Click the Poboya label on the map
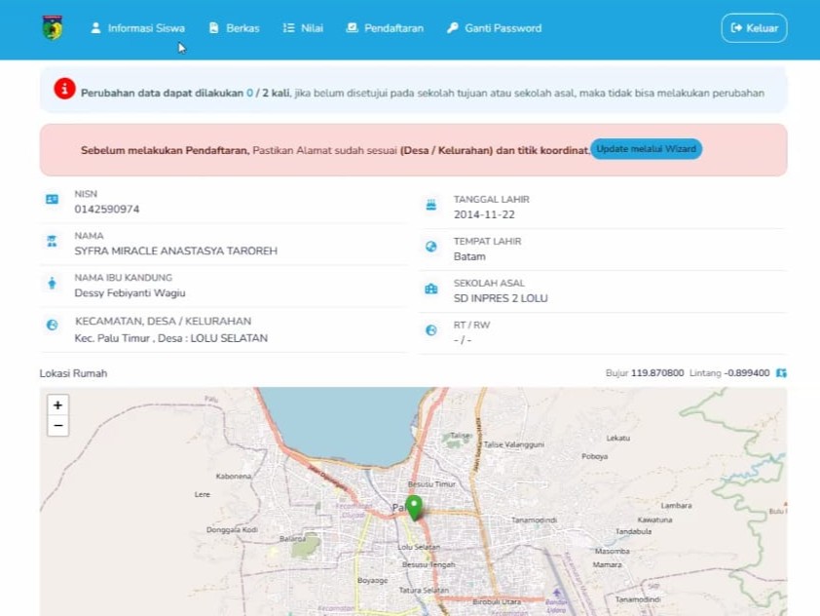Image resolution: width=820 pixels, height=616 pixels. pyautogui.click(x=595, y=457)
